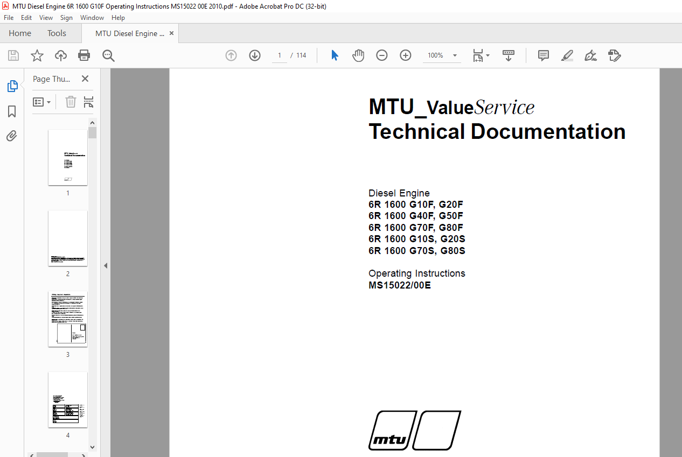The image size is (682, 457).
Task: Click the '6R 1600 G10F, G20F' line
Action: pos(416,205)
